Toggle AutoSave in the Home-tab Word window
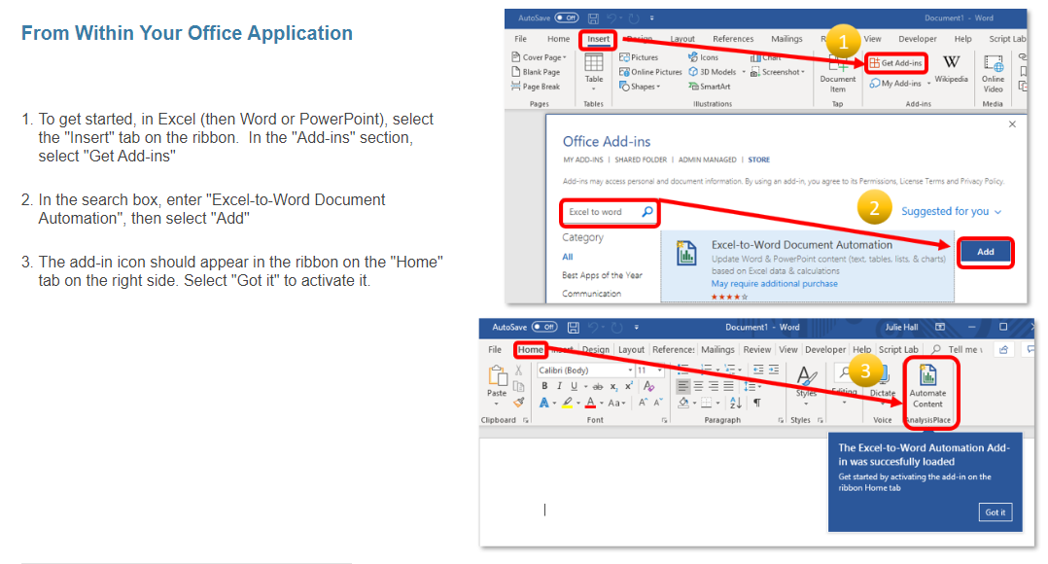This screenshot has width=1048, height=564. pyautogui.click(x=544, y=327)
